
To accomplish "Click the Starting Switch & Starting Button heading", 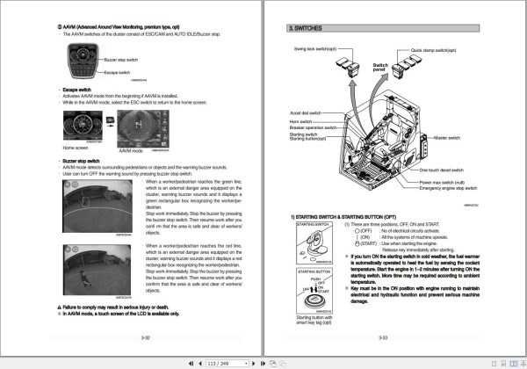I will (343, 217).
